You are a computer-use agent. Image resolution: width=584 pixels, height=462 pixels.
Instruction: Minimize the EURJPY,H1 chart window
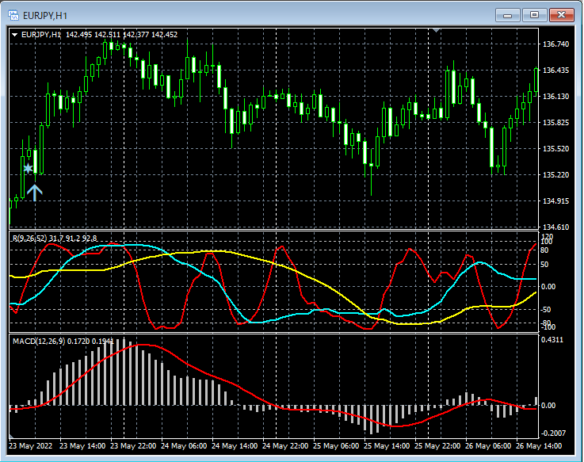point(508,14)
